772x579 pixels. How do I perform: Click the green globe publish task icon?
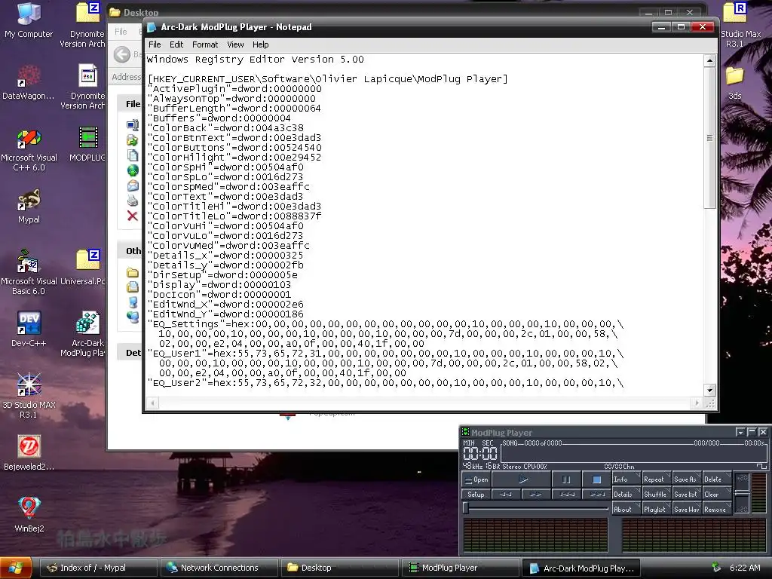(x=133, y=170)
